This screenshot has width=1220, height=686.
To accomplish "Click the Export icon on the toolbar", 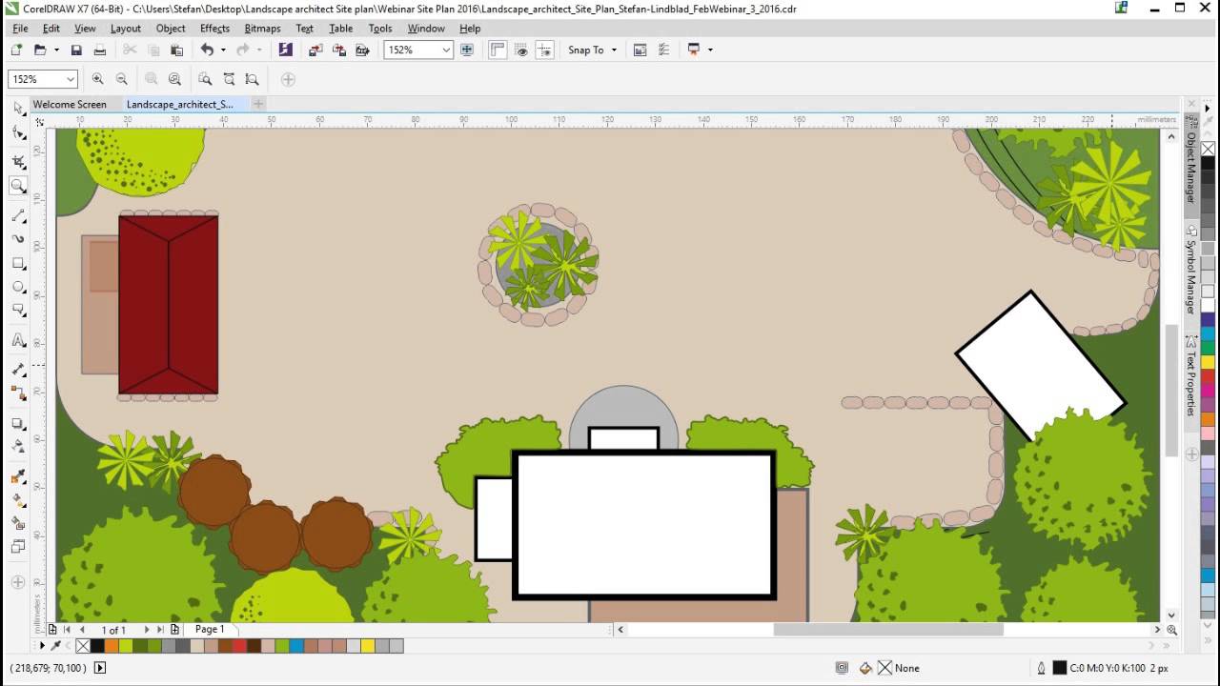I will [339, 50].
